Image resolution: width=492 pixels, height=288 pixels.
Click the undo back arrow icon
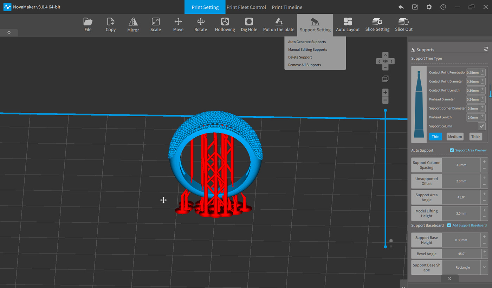401,7
